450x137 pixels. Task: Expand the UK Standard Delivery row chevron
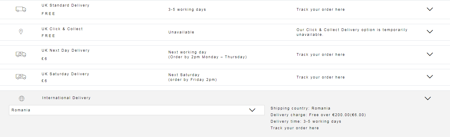[x=430, y=9]
